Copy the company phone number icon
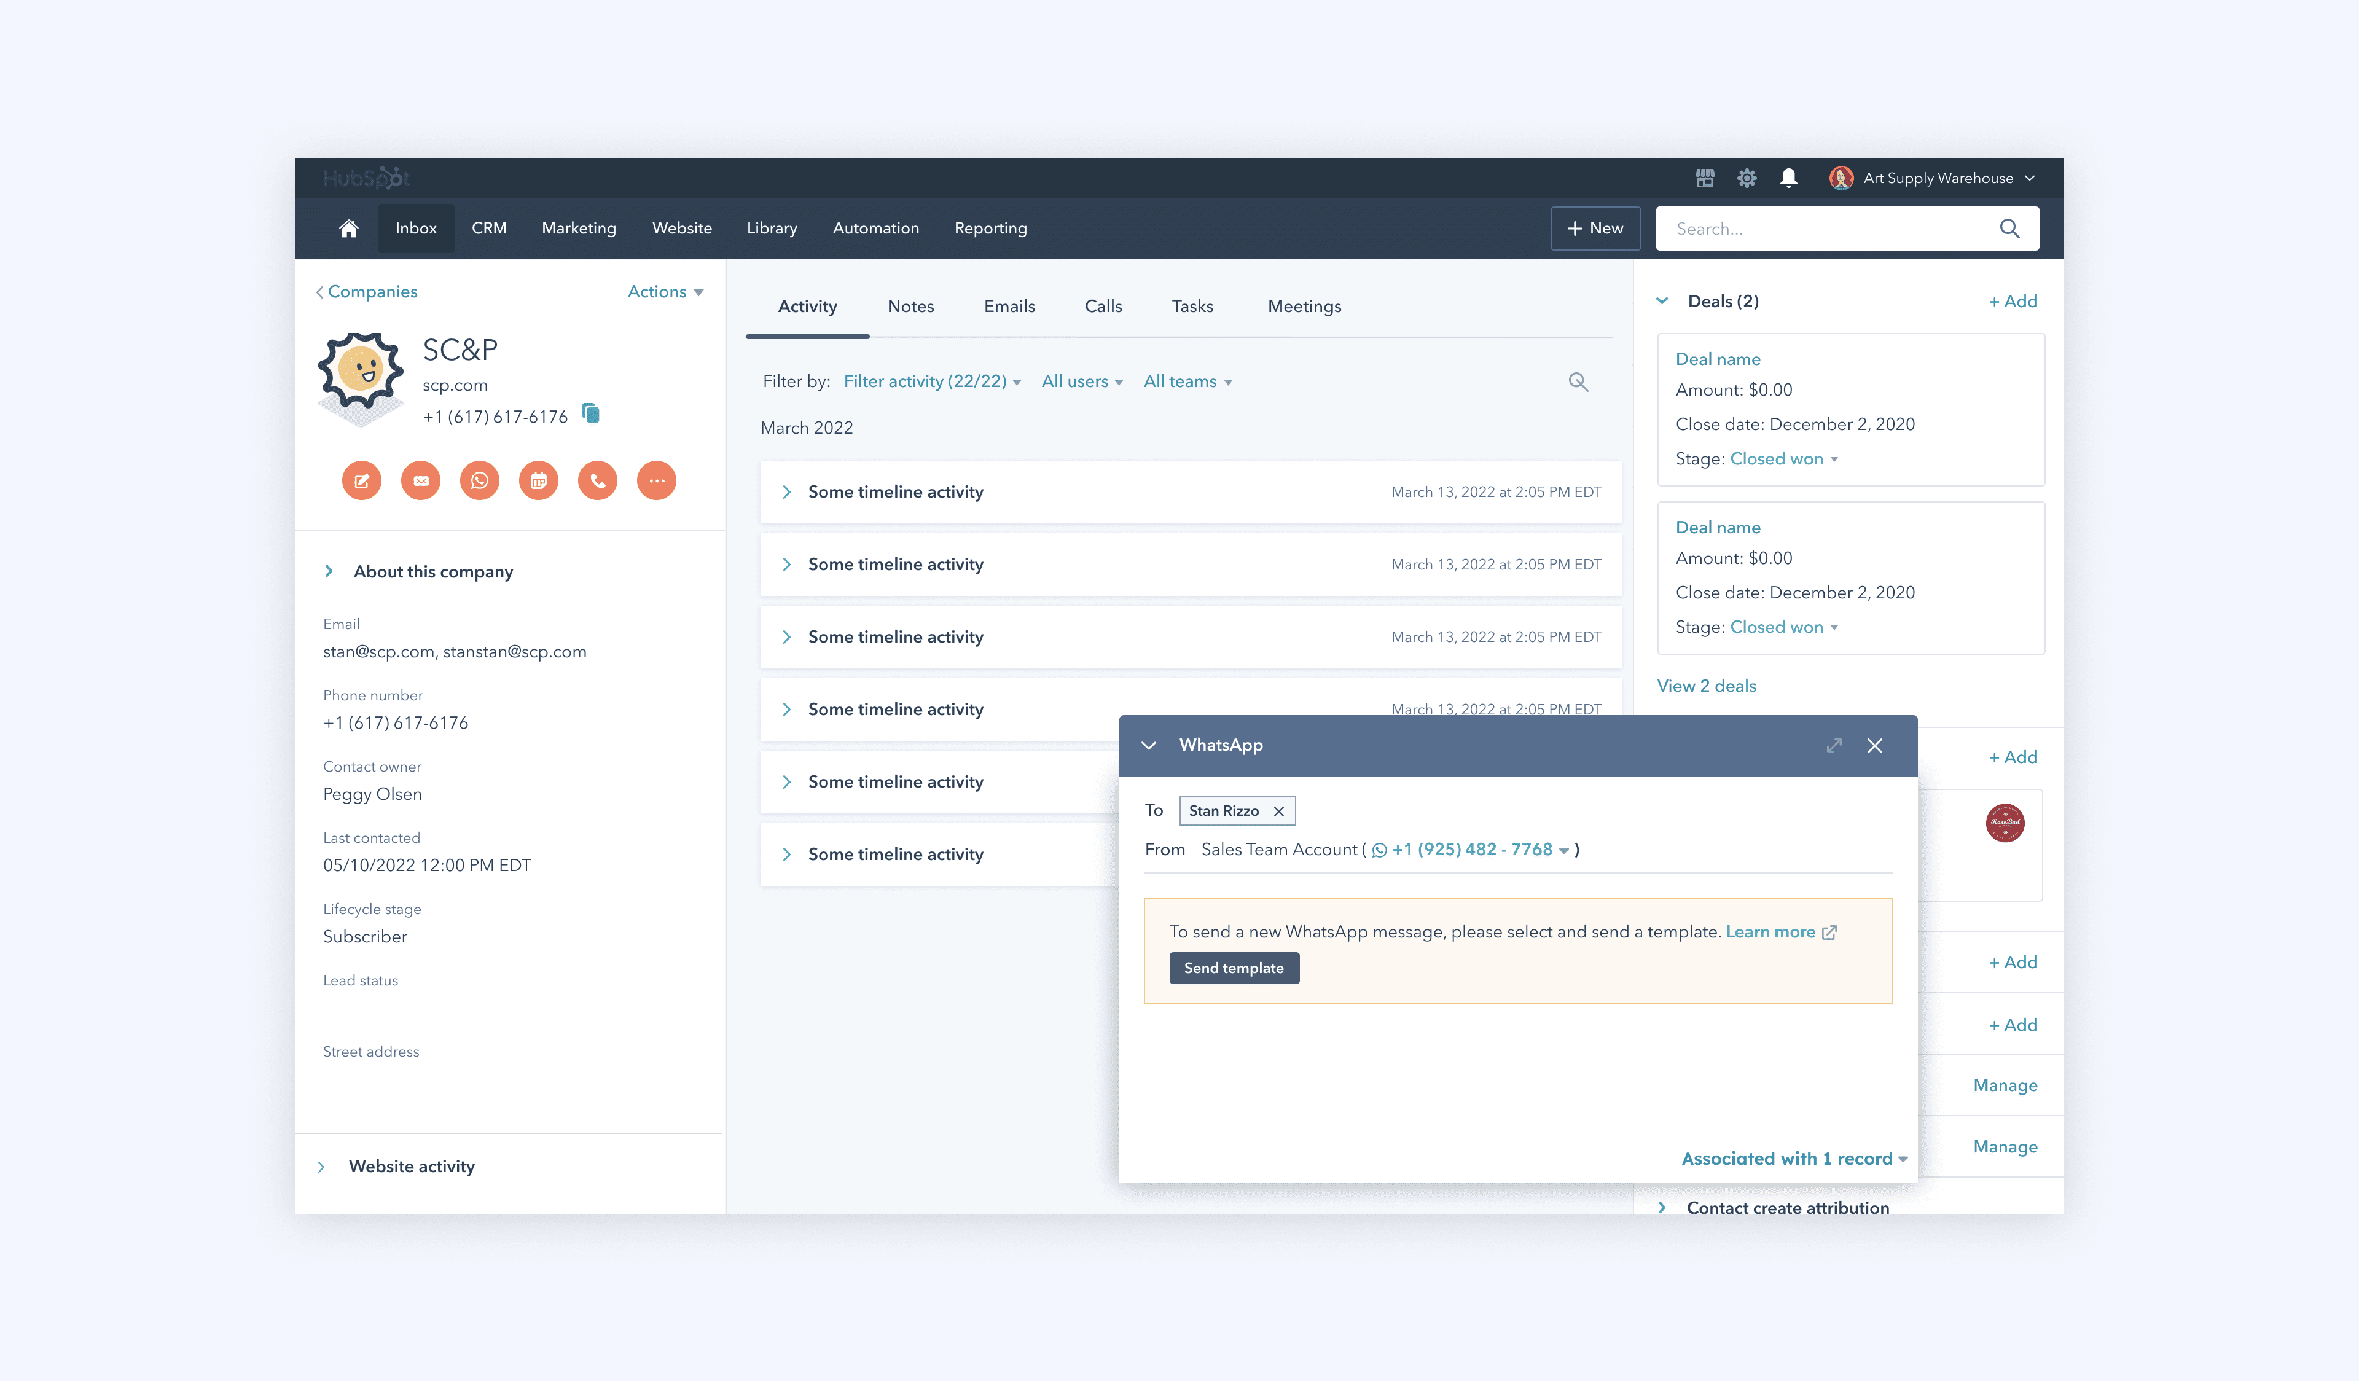 [591, 413]
